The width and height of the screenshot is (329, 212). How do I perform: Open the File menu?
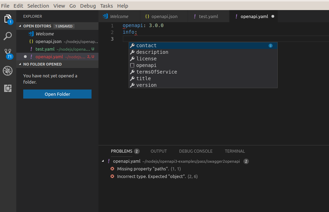[x=5, y=6]
